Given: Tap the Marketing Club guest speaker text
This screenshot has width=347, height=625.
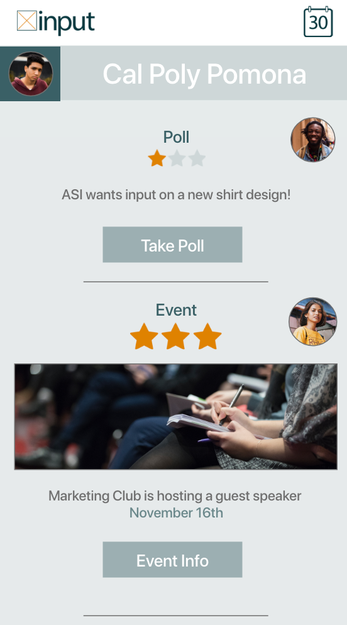Looking at the screenshot, I should [x=175, y=496].
